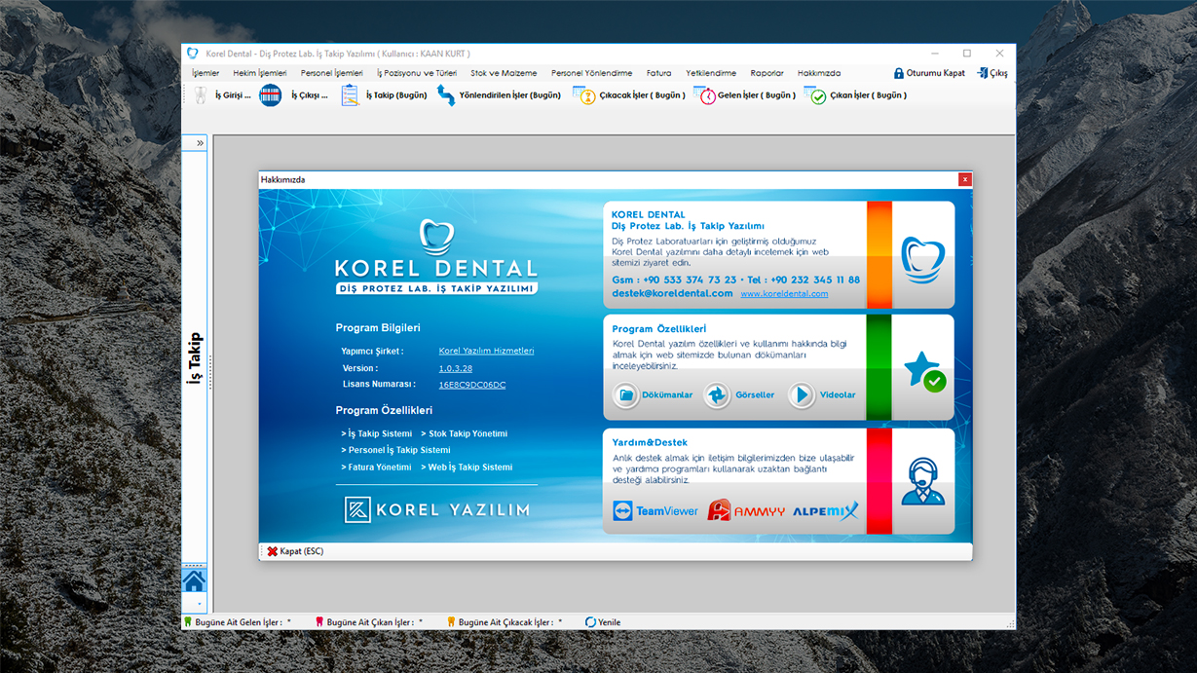Maximize the Korel Dental window
The width and height of the screenshot is (1197, 673).
(x=966, y=54)
